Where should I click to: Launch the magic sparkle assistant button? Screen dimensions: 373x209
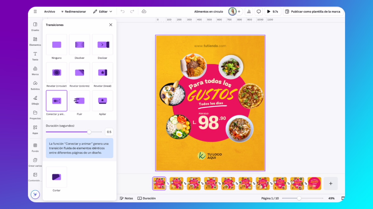35,194
